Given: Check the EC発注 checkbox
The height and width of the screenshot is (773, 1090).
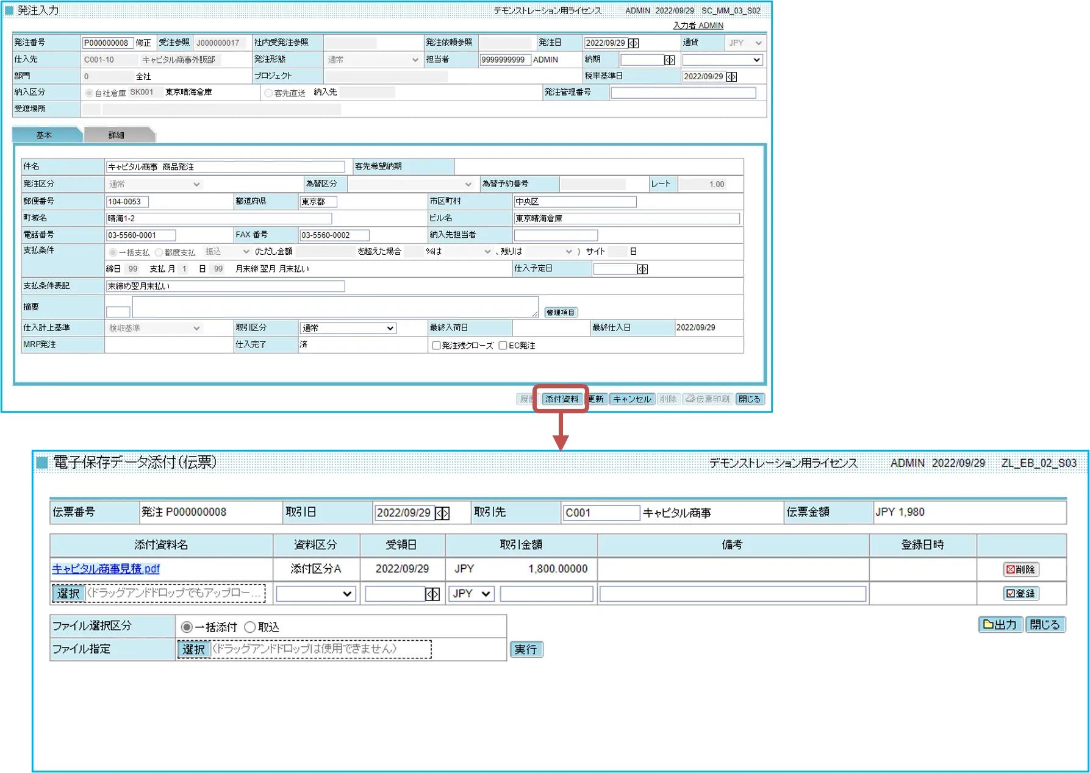Looking at the screenshot, I should pos(503,346).
